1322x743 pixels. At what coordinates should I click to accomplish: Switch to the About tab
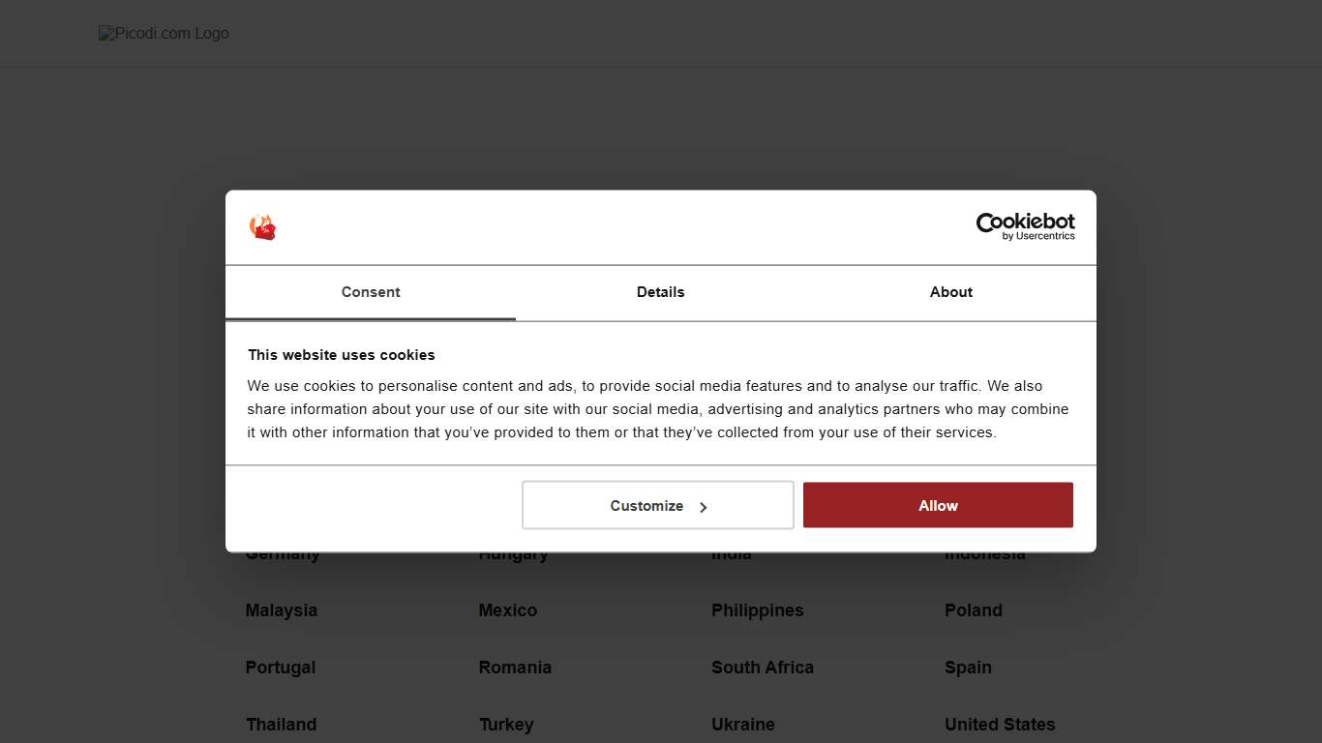click(x=950, y=292)
